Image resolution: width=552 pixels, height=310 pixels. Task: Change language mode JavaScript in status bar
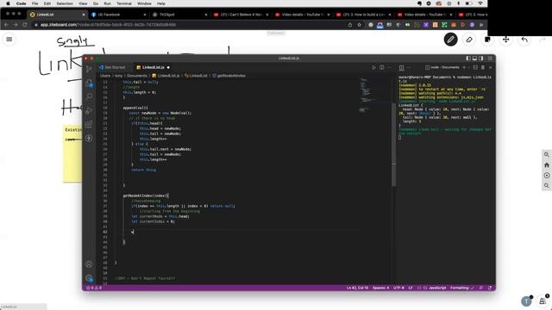pyautogui.click(x=437, y=288)
